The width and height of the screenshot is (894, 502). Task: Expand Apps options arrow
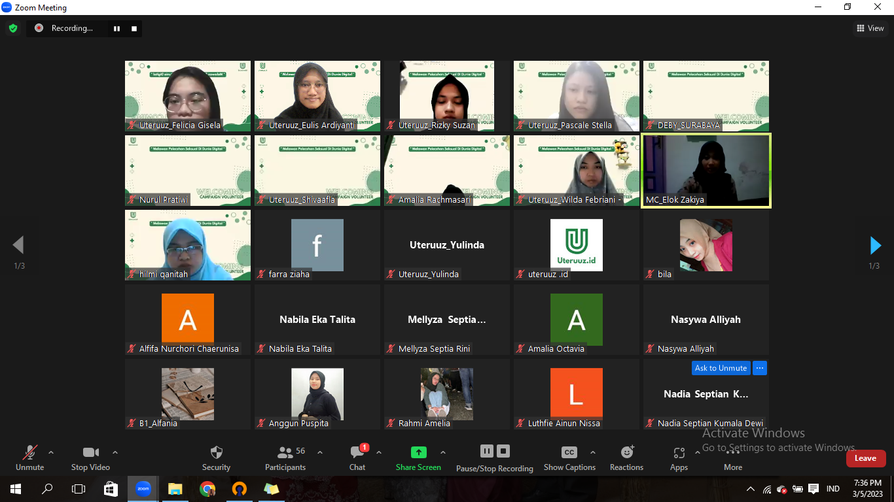[698, 452]
